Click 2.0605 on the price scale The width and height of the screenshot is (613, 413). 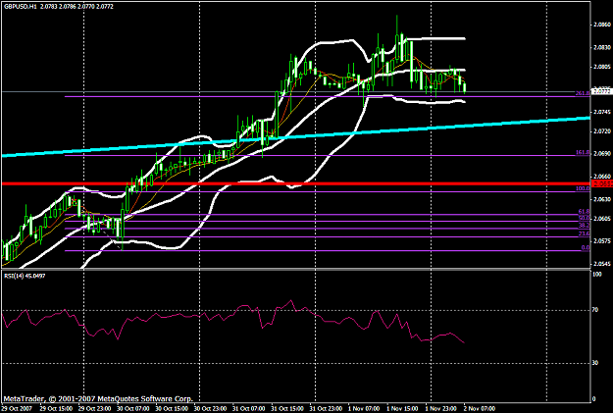[602, 218]
